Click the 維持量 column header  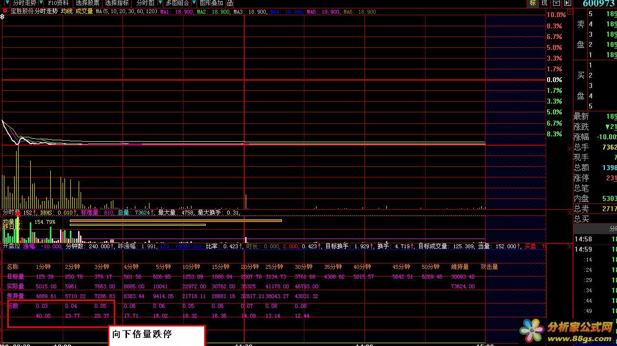coord(460,267)
